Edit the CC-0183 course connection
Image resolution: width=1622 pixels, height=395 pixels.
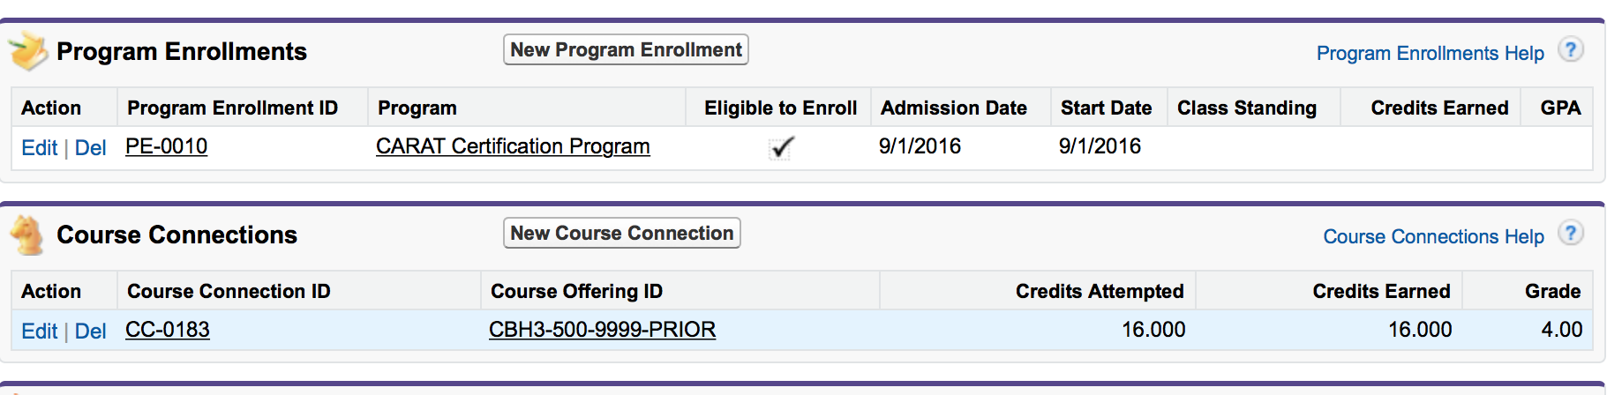coord(40,332)
